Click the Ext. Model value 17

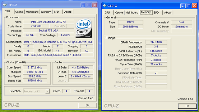(x=58, y=51)
